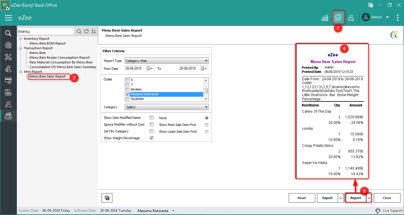Image resolution: width=404 pixels, height=215 pixels.
Task: Refresh the report tree list
Action: (x=86, y=31)
